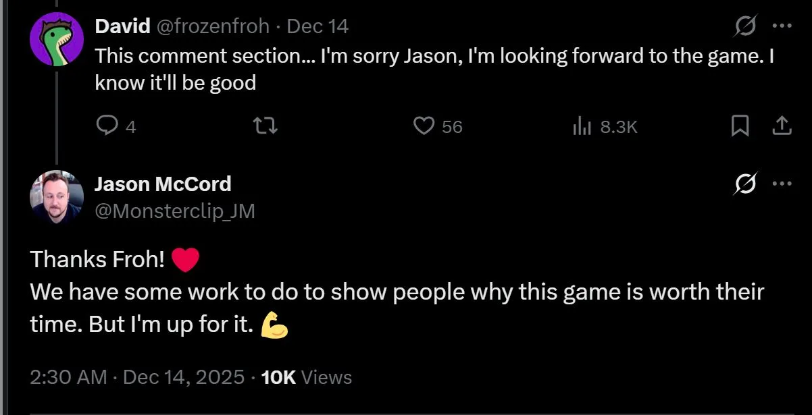812x415 pixels.
Task: Open more options on Jason McCord's post
Action: click(x=782, y=184)
